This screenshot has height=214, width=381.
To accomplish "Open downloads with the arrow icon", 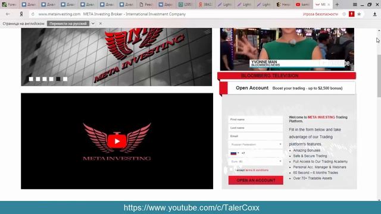I will point(374,14).
